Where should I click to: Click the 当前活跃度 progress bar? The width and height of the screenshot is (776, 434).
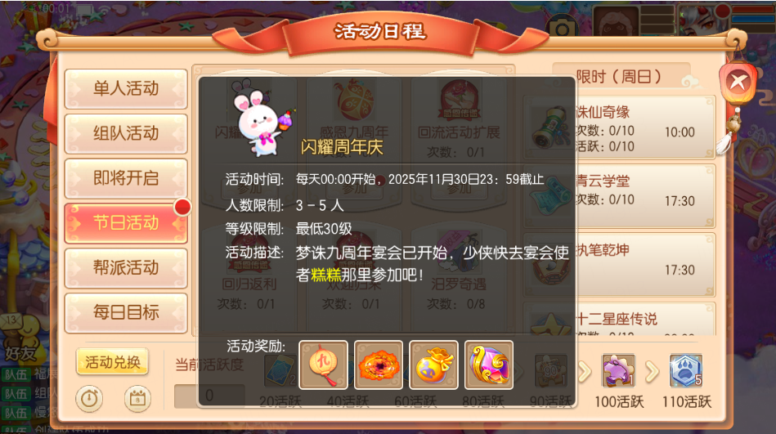pyautogui.click(x=210, y=396)
